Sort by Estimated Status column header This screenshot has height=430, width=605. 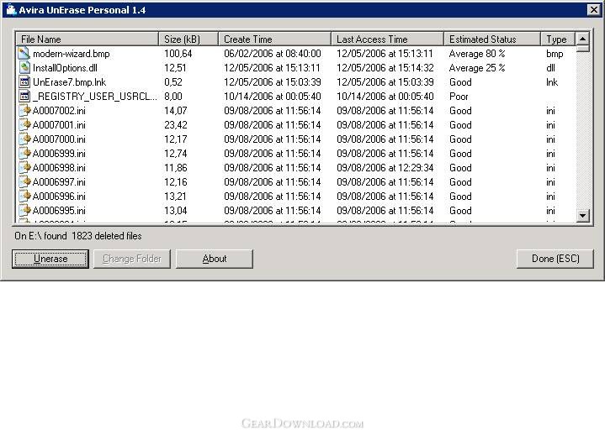(492, 39)
